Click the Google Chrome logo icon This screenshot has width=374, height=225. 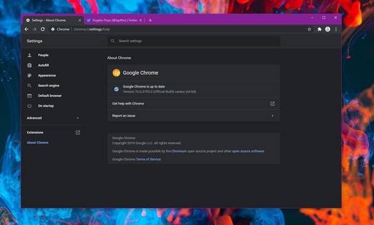pyautogui.click(x=117, y=72)
